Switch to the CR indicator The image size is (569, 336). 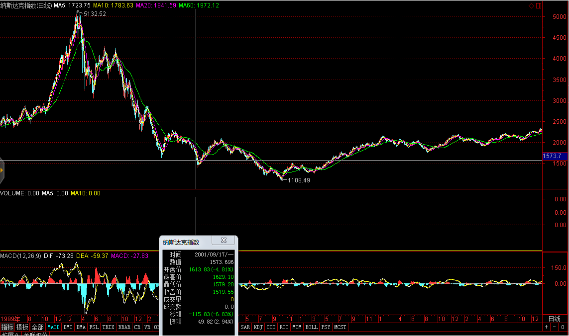tap(137, 327)
